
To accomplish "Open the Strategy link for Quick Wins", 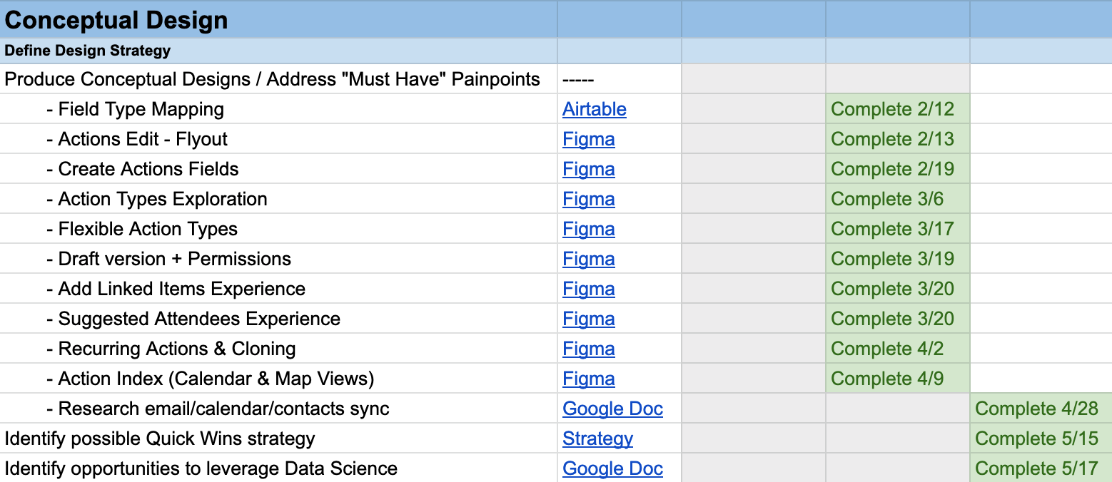I will [597, 439].
